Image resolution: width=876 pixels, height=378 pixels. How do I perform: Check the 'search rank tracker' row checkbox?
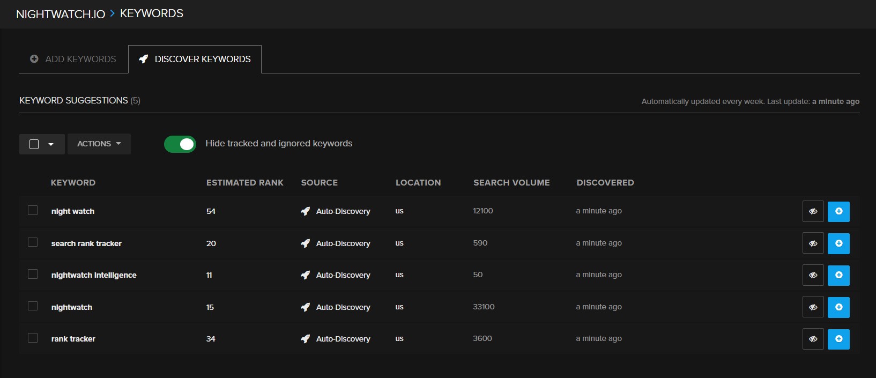[33, 242]
